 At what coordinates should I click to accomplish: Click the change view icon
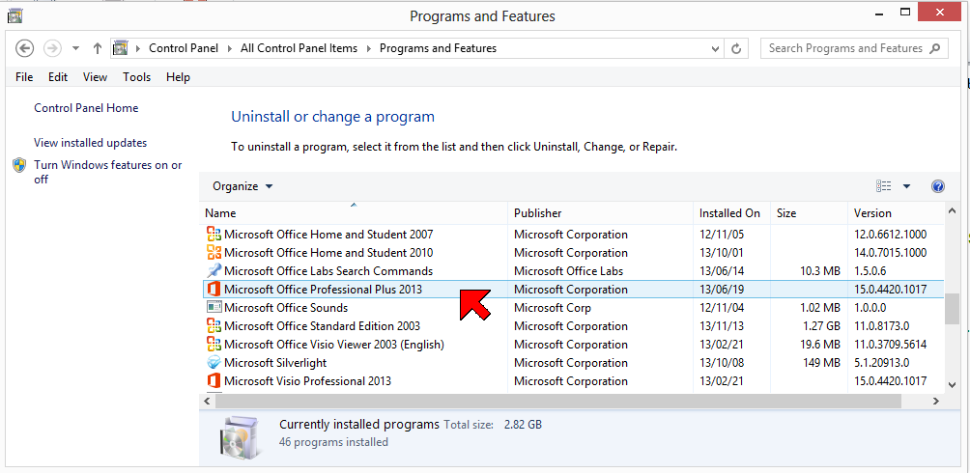[883, 186]
